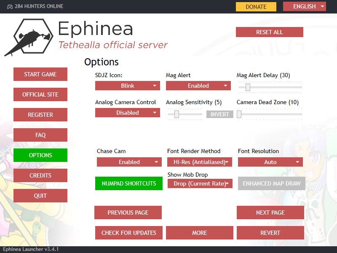Click the RESET ALL button
The width and height of the screenshot is (337, 253).
click(270, 32)
